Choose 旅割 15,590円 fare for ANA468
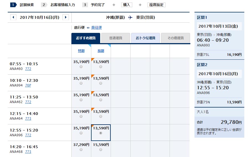 (101, 150)
